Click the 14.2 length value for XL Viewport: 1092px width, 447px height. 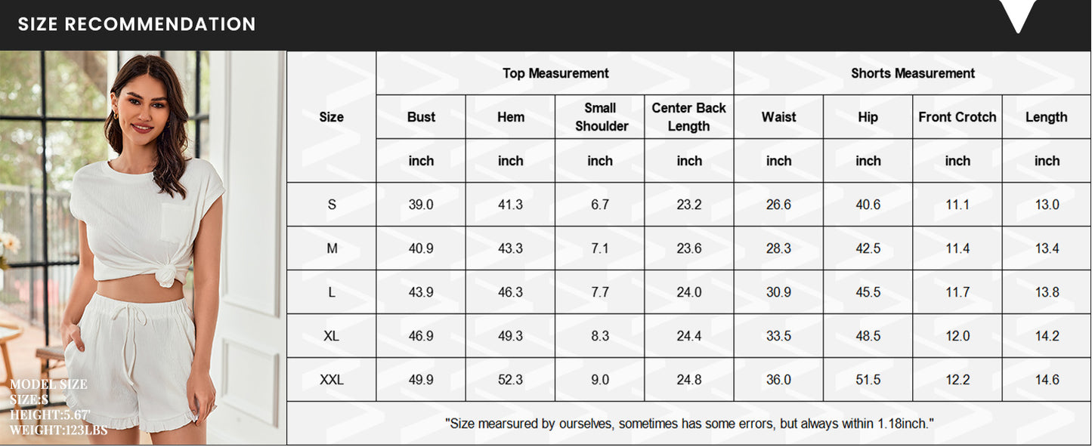coord(1047,336)
